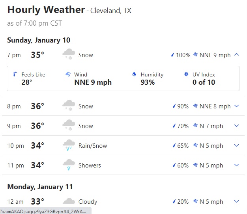247x214 pixels.
Task: Expand the 11 pm Showers row
Action: coord(236,165)
